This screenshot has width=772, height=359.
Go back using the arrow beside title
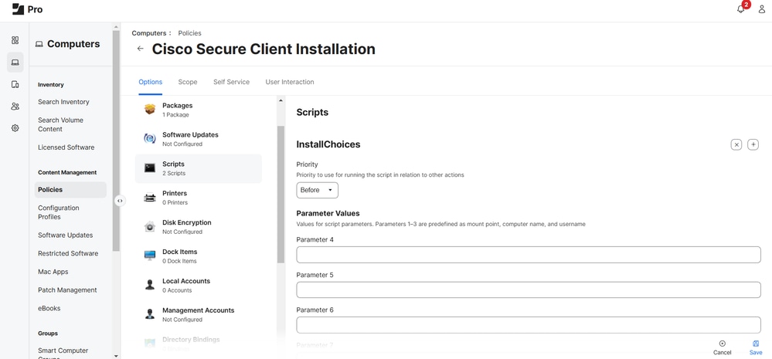(140, 49)
